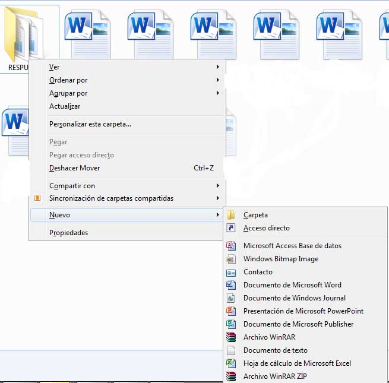Create a new Acceso directo
This screenshot has width=389, height=383.
coord(305,228)
